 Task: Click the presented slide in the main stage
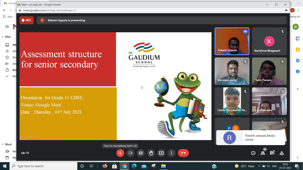pyautogui.click(x=115, y=86)
